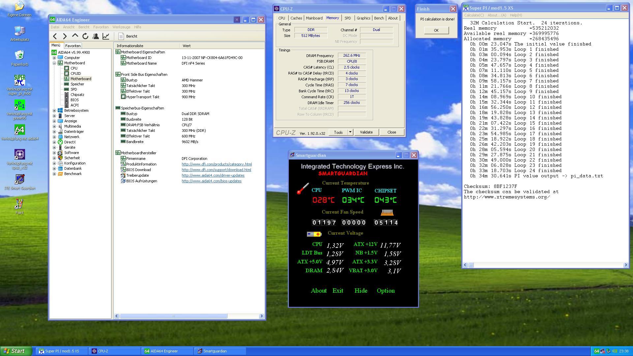Screen dimensions: 633x356
Task: Expand the Server tree node
Action: (x=54, y=116)
